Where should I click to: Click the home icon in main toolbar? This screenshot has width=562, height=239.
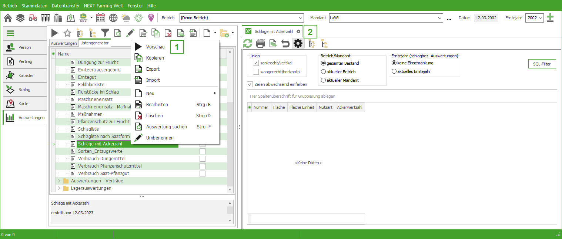8,18
